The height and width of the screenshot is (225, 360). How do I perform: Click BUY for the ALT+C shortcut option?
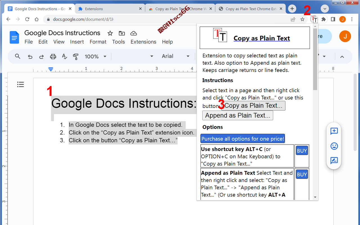302,151
